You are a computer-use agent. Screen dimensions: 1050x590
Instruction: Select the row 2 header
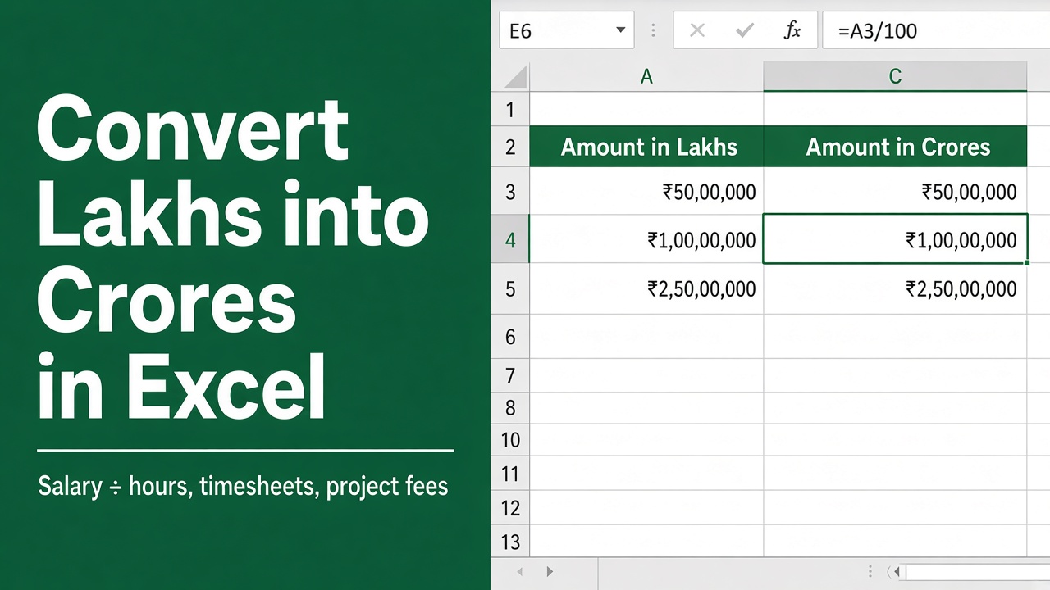[510, 147]
